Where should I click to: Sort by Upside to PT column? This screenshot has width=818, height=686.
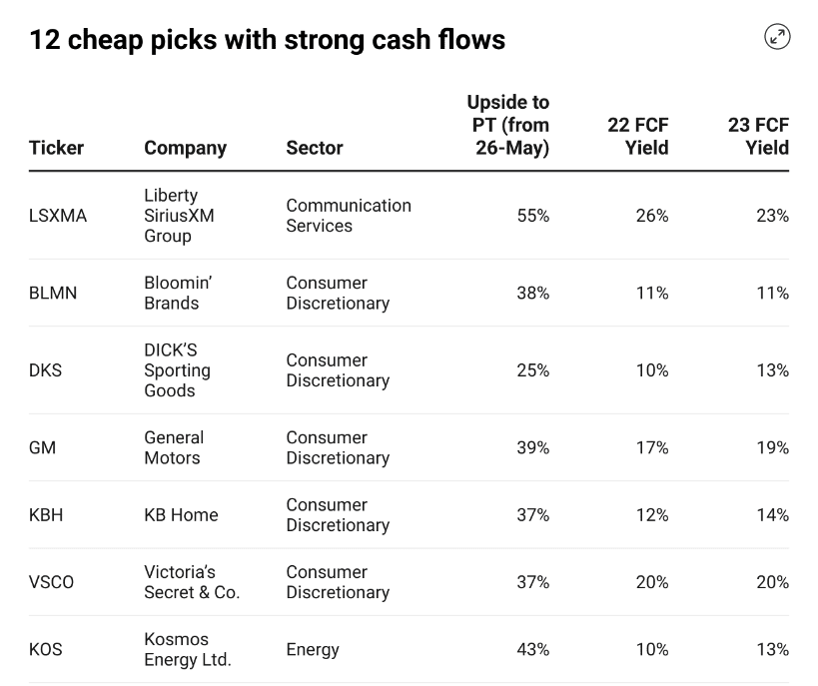pyautogui.click(x=508, y=125)
